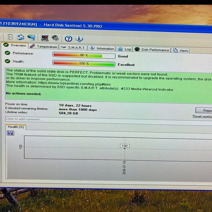The width and height of the screenshot is (212, 212).
Task: Click the disk drive toolbar icon
Action: coord(55,38)
